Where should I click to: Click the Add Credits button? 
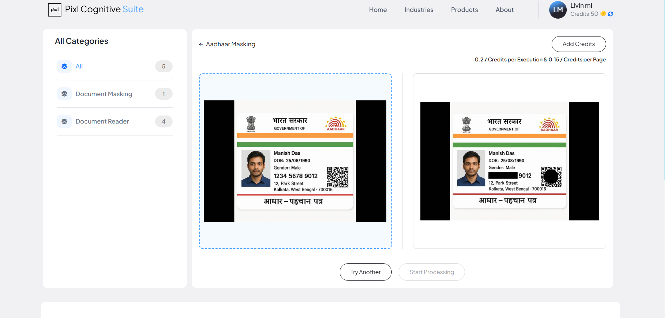pyautogui.click(x=578, y=44)
